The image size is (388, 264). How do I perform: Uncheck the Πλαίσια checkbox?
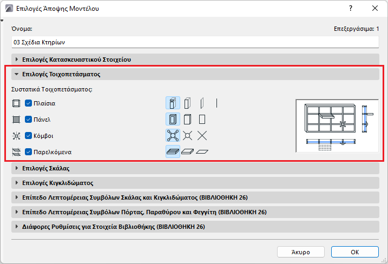click(x=29, y=103)
